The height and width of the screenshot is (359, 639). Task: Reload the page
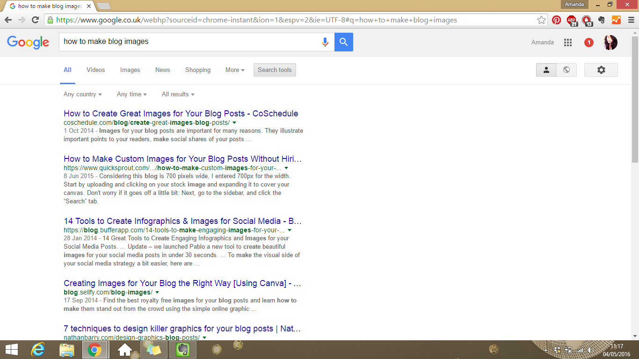pos(35,20)
